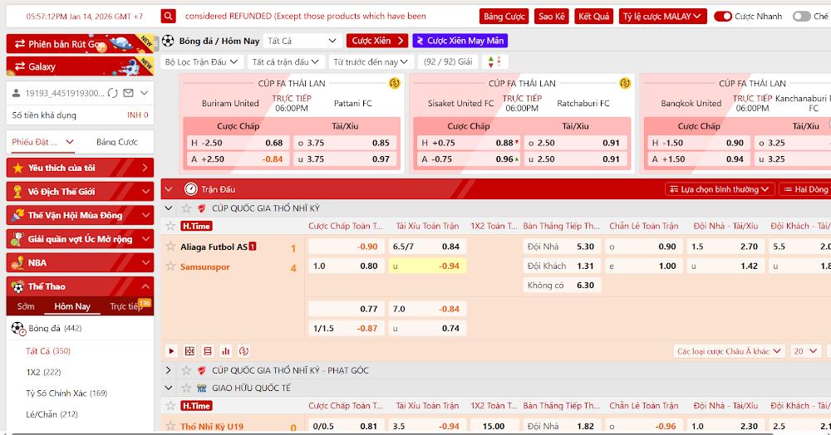Click the odds sort arrows icon beside Giải

pyautogui.click(x=494, y=62)
